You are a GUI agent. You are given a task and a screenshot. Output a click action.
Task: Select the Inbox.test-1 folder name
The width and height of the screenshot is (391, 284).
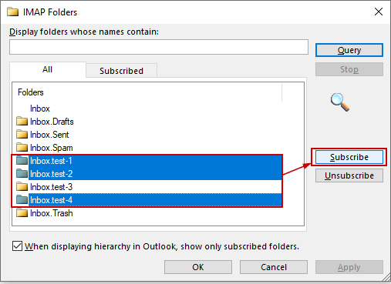51,161
